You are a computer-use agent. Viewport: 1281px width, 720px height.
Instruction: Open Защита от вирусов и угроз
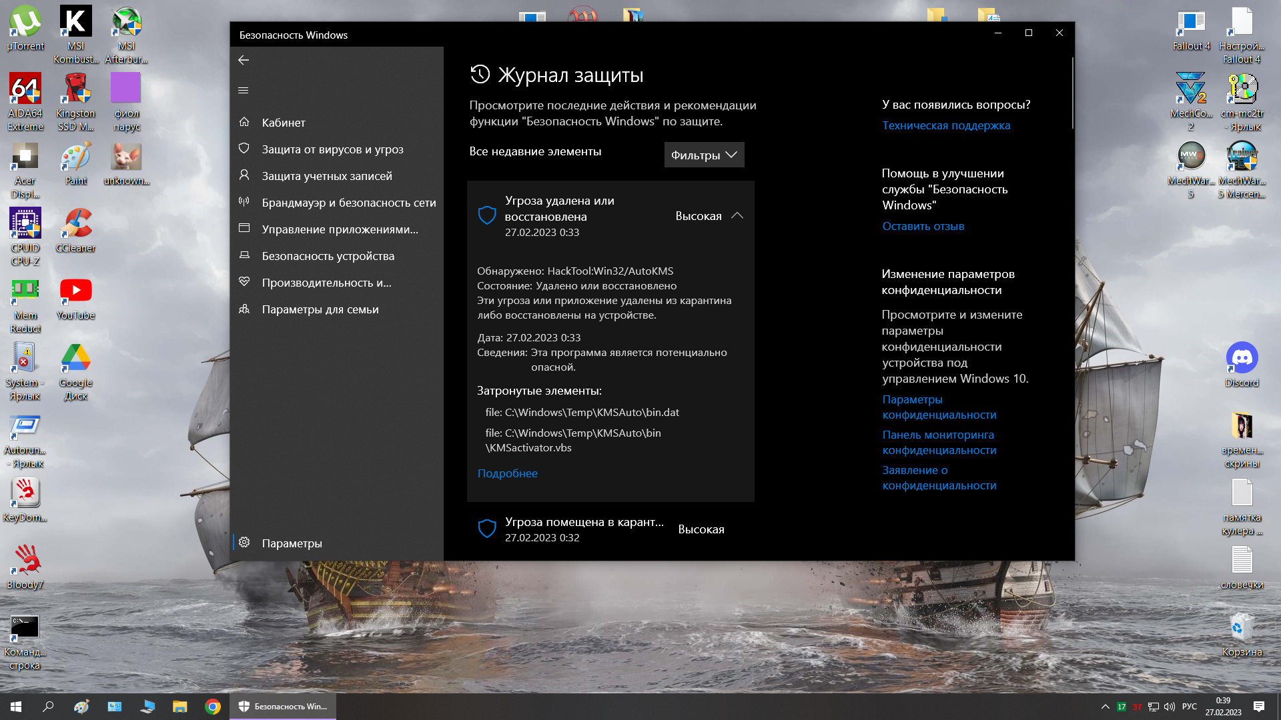tap(332, 149)
